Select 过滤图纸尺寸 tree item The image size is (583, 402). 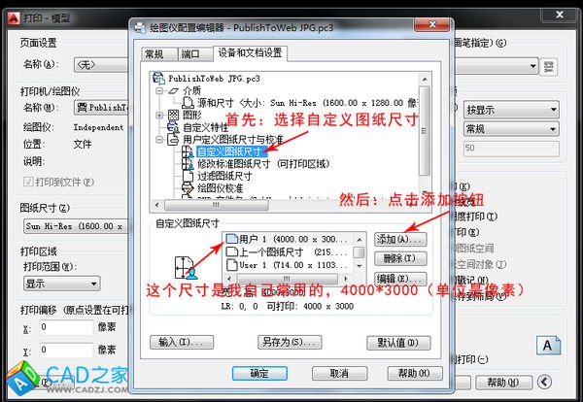pos(224,176)
